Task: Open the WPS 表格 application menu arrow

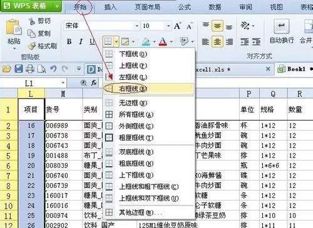Action: pos(57,6)
